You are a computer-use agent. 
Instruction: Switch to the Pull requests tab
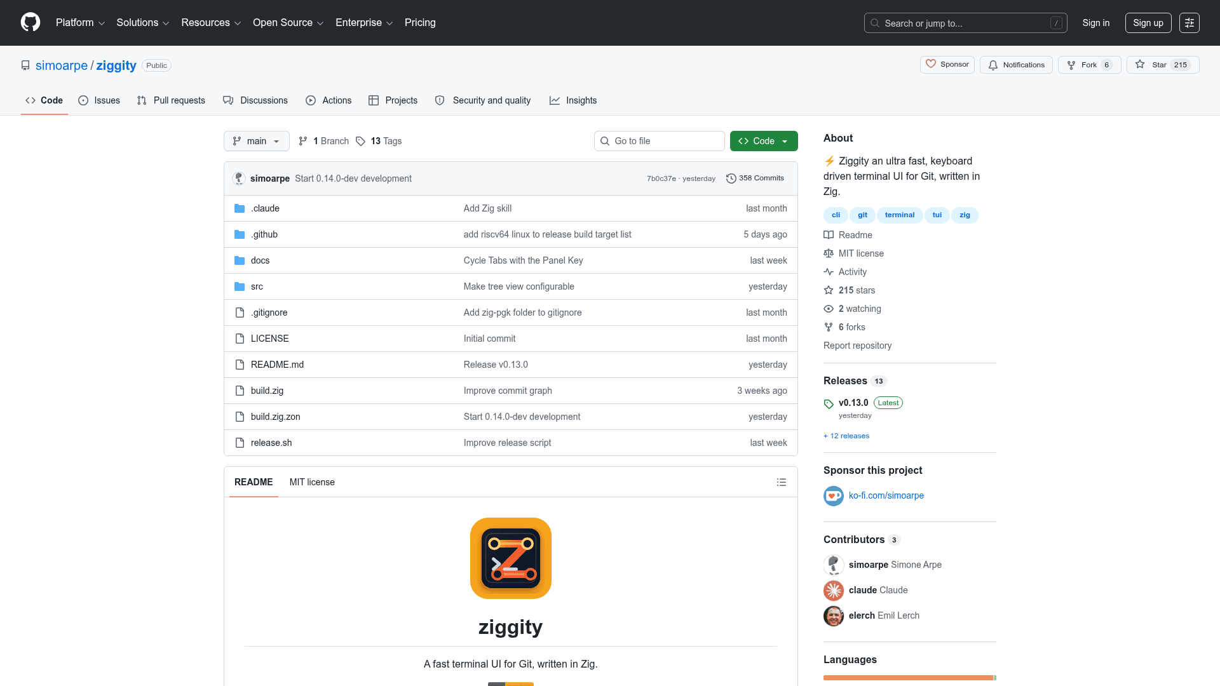171,100
